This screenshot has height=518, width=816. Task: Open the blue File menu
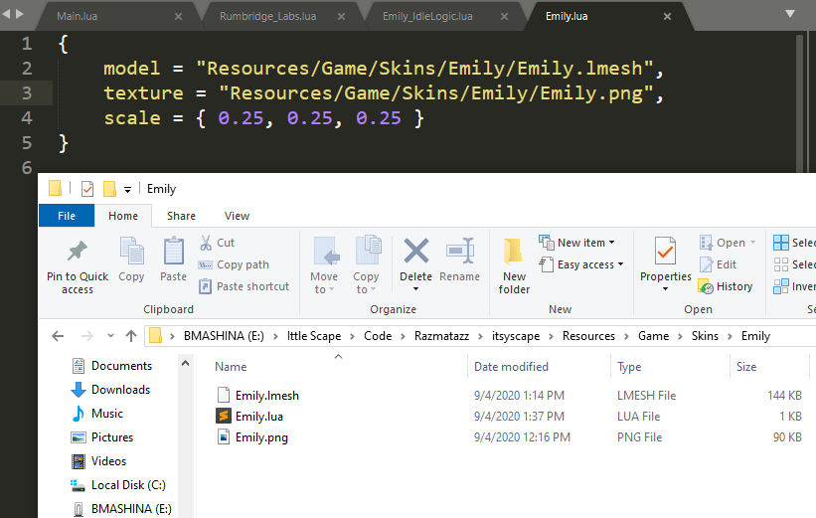point(67,216)
